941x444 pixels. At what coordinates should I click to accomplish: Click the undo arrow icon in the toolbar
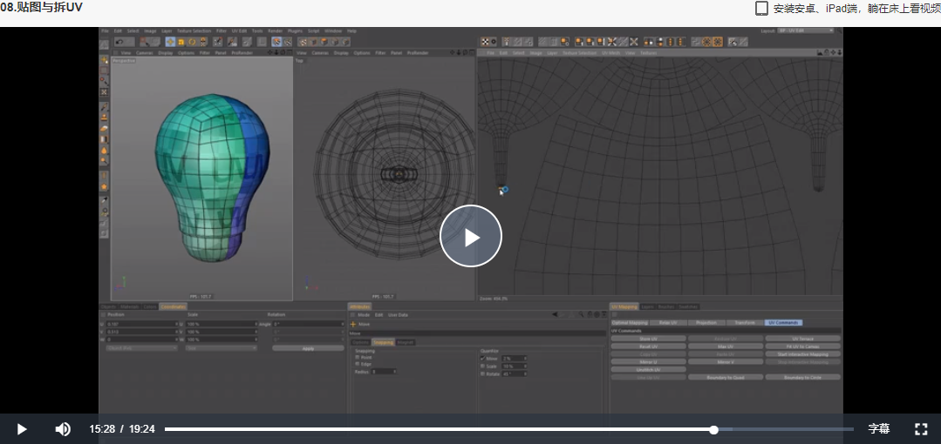(x=119, y=42)
